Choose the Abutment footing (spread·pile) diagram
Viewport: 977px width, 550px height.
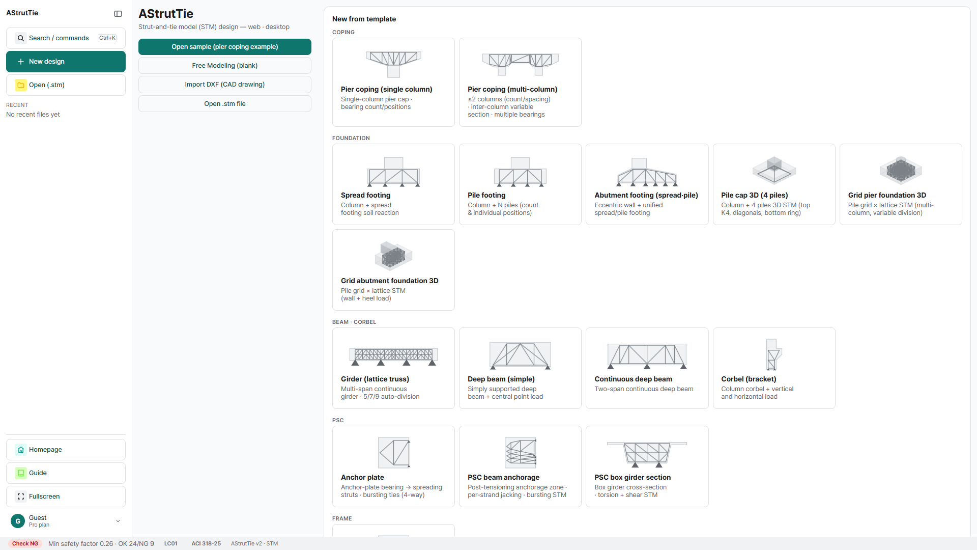tap(647, 172)
